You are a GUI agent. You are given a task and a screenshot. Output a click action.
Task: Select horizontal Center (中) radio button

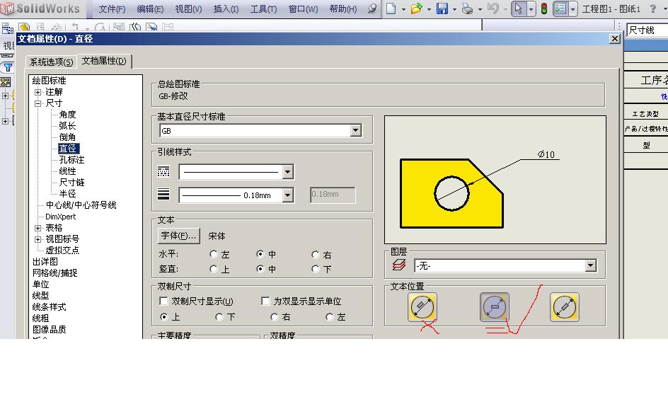click(260, 254)
